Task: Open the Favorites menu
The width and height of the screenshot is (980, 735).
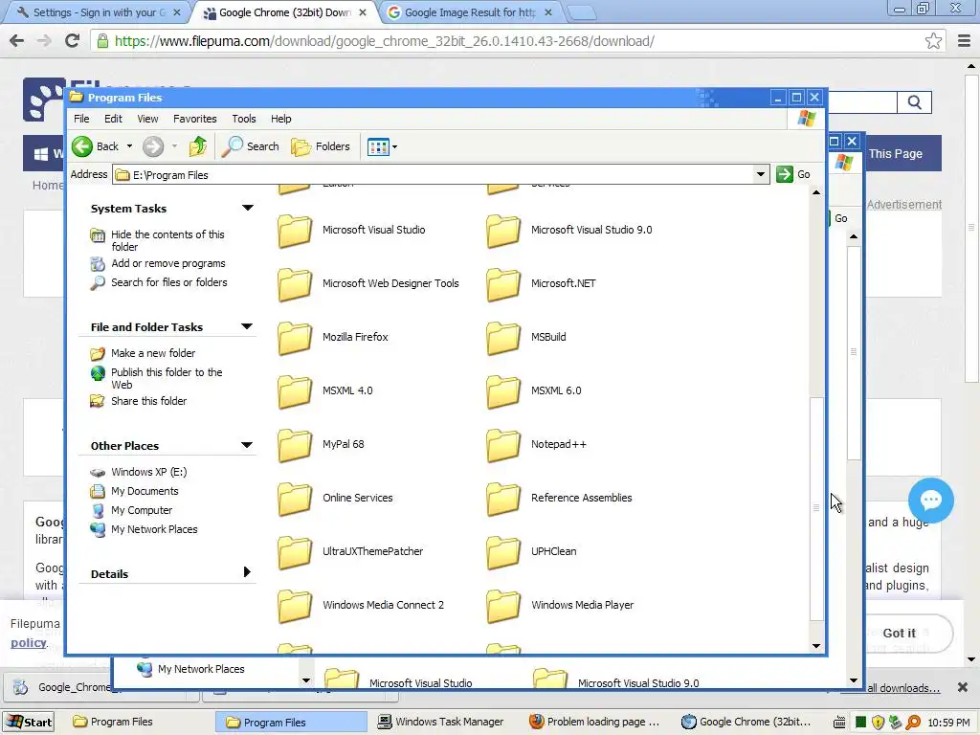Action: [x=195, y=119]
